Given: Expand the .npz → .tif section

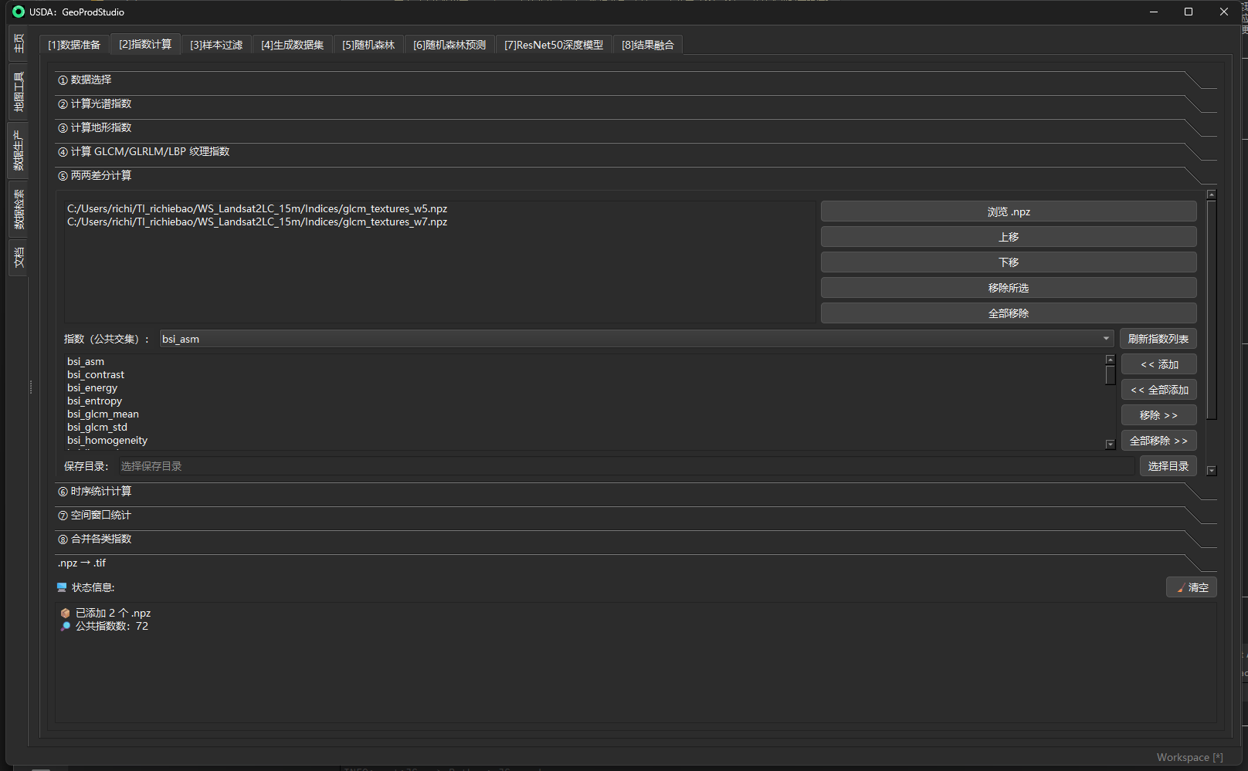Looking at the screenshot, I should pyautogui.click(x=82, y=563).
